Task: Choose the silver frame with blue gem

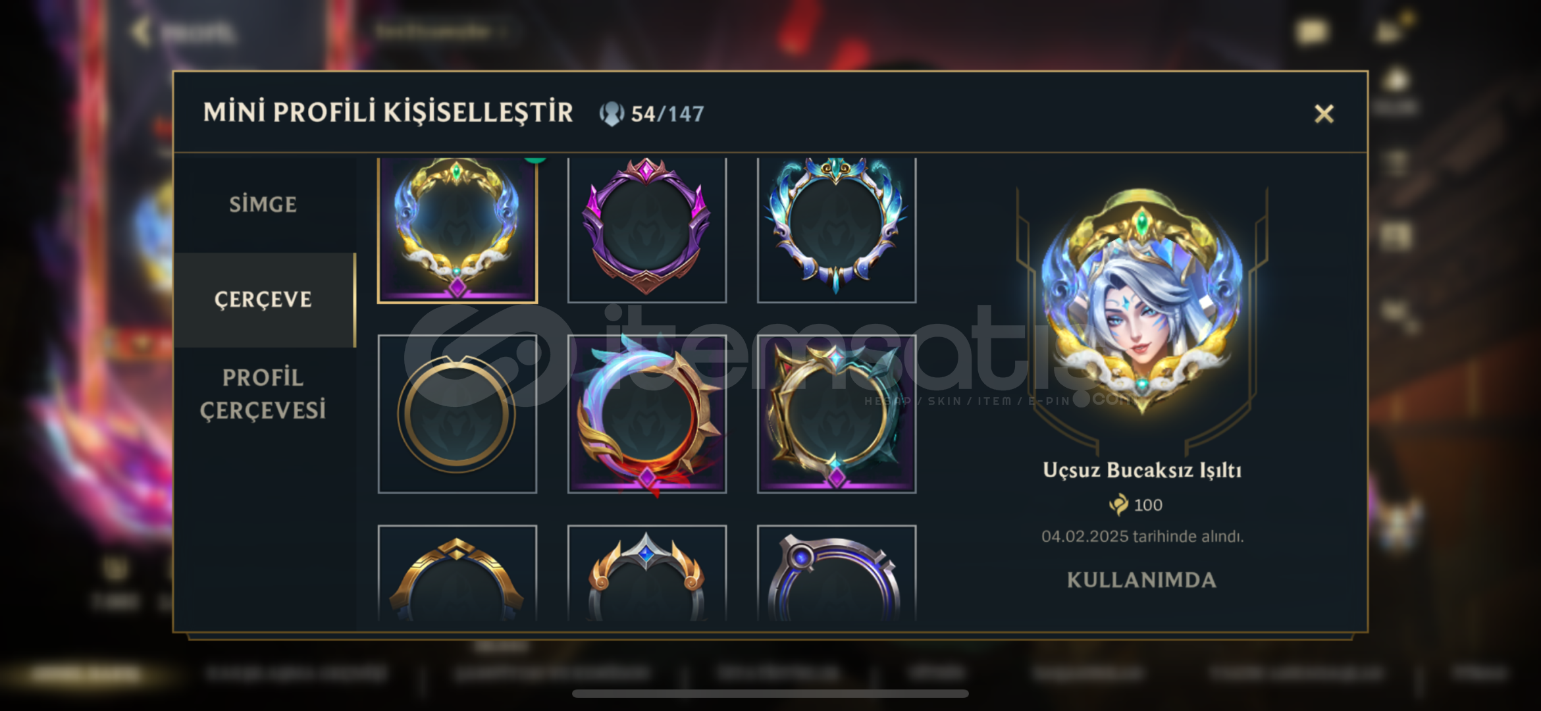Action: pos(647,573)
